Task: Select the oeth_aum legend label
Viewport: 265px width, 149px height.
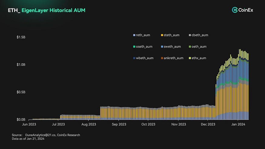Action: click(199, 47)
